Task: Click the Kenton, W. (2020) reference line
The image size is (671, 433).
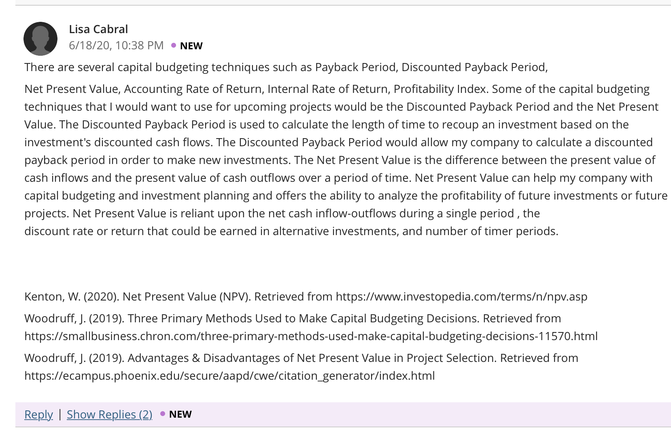Action: click(306, 296)
